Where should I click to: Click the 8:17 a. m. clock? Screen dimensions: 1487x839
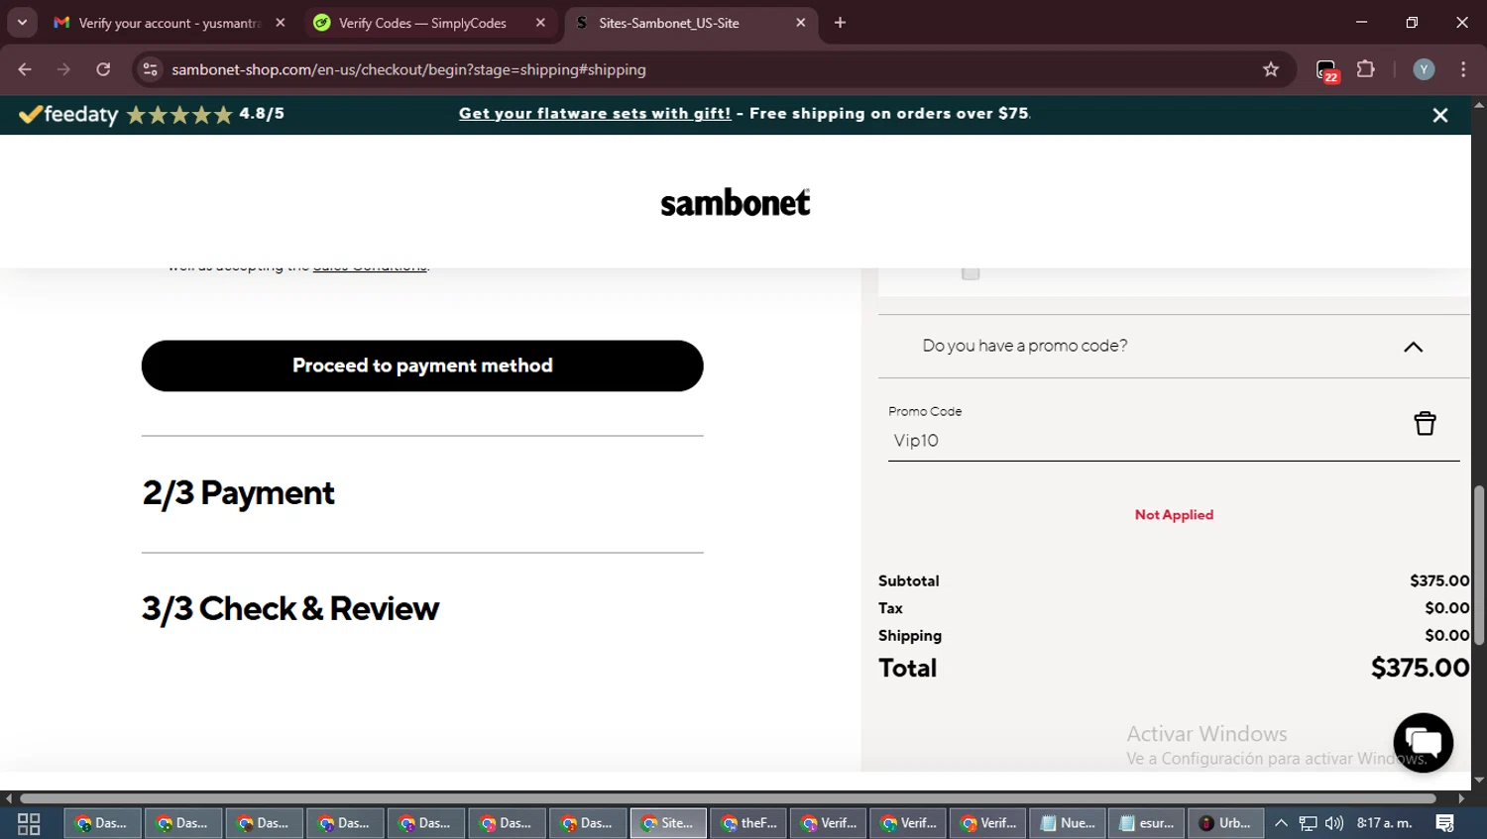pos(1385,823)
